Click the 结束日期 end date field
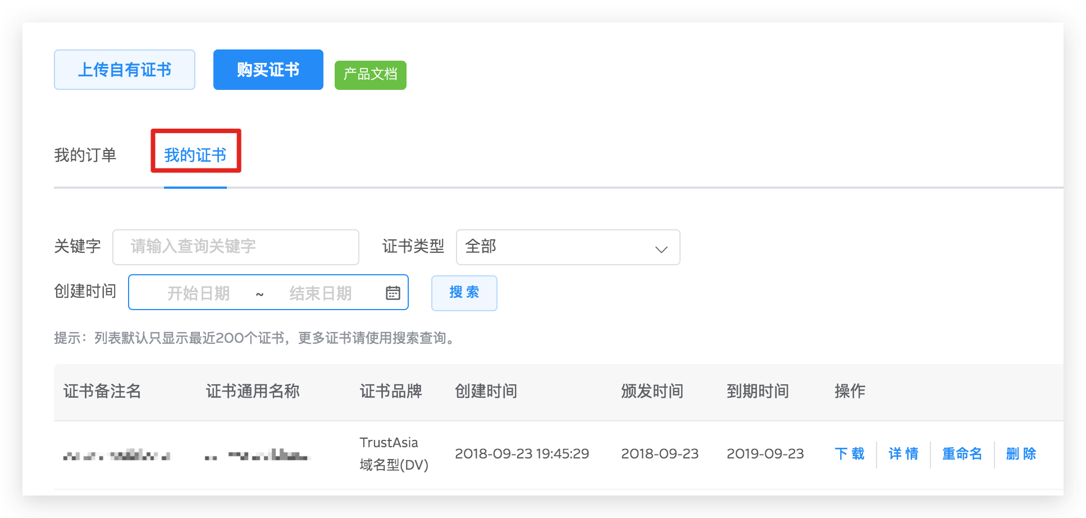The image size is (1086, 518). 321,293
